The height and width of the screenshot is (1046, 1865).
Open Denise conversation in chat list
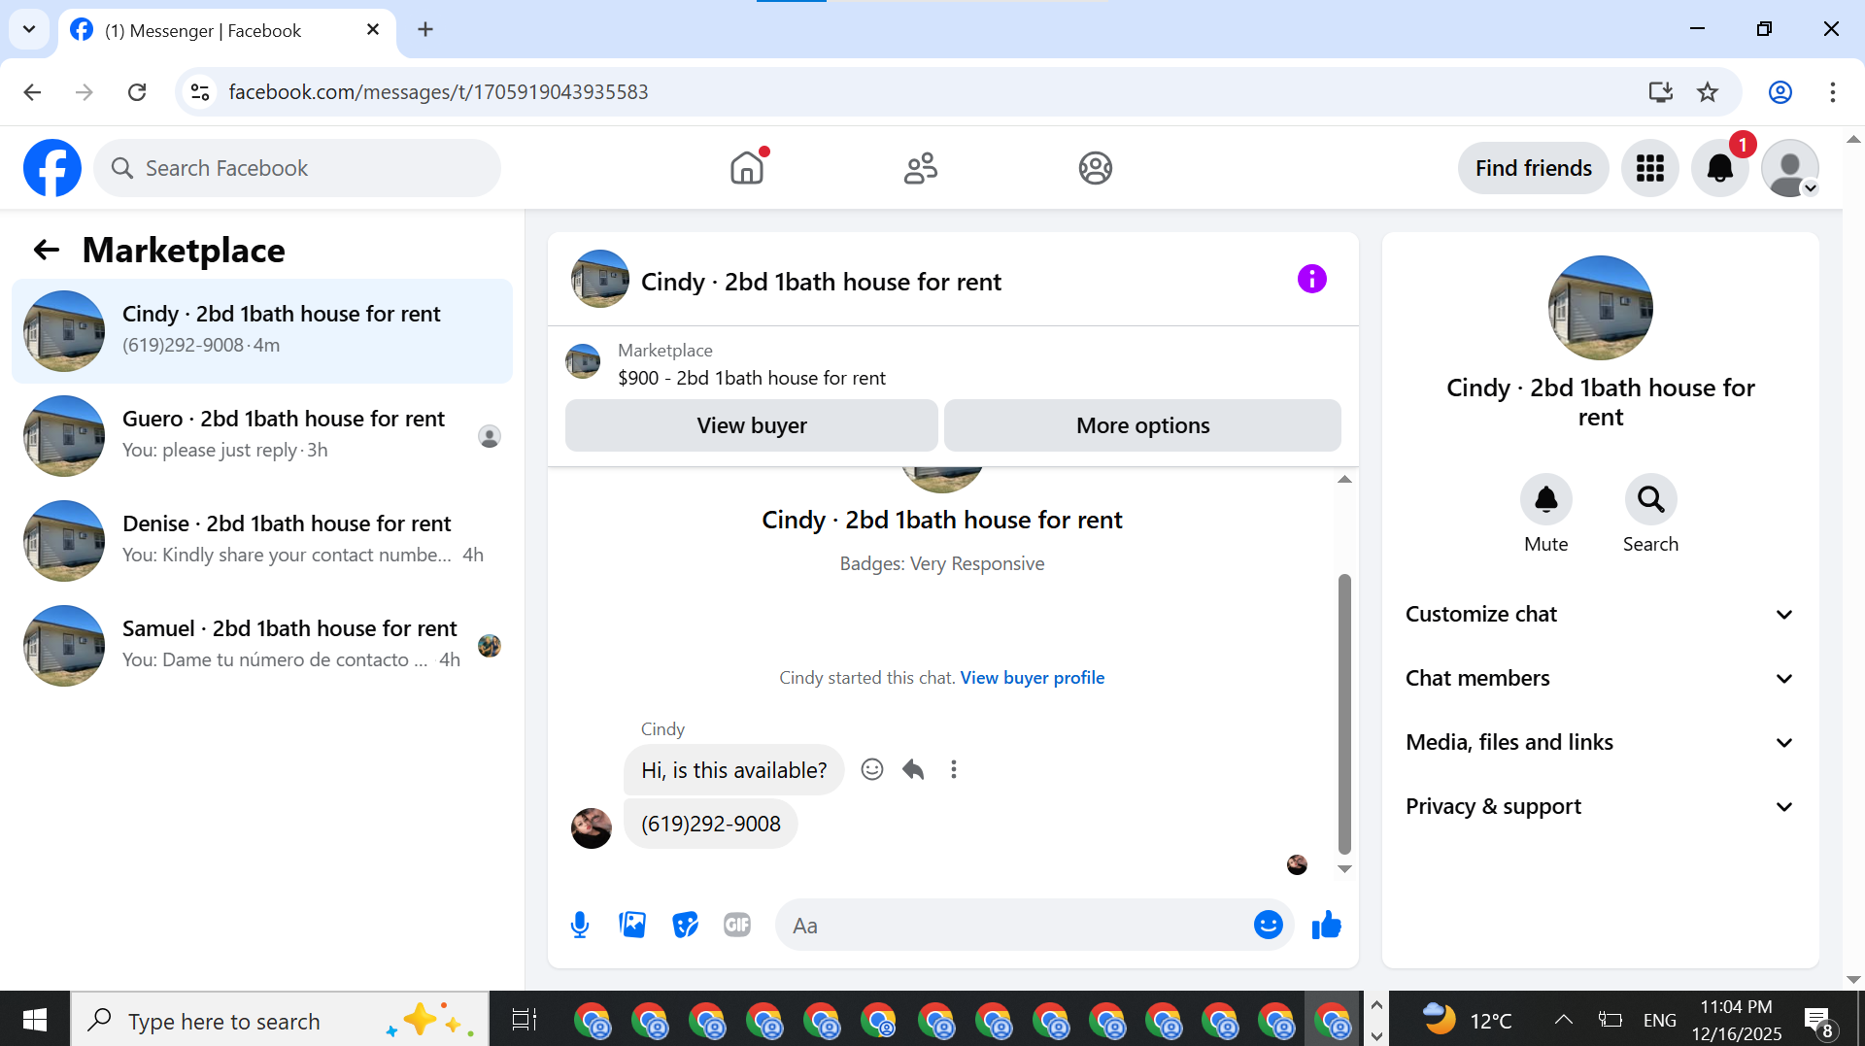[262, 541]
